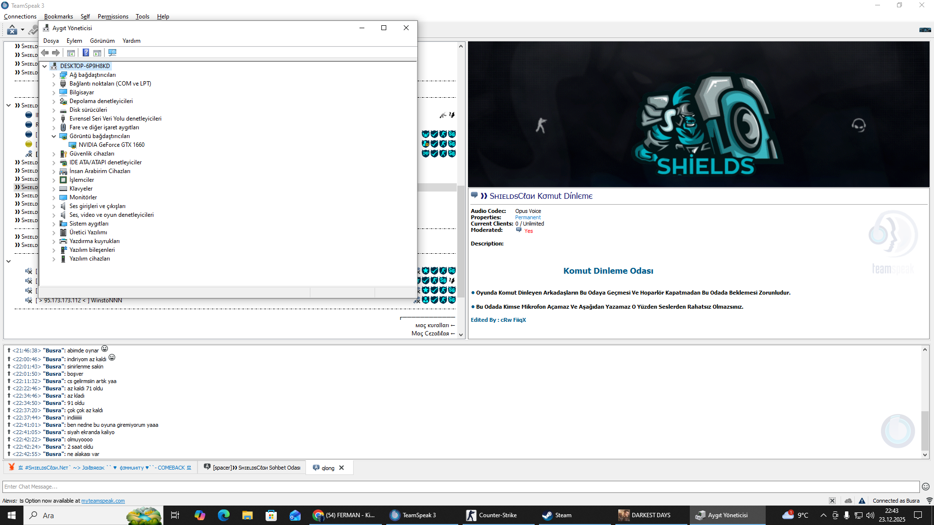
Task: Click the Forward arrow in Device Manager toolbar
Action: (x=56, y=53)
